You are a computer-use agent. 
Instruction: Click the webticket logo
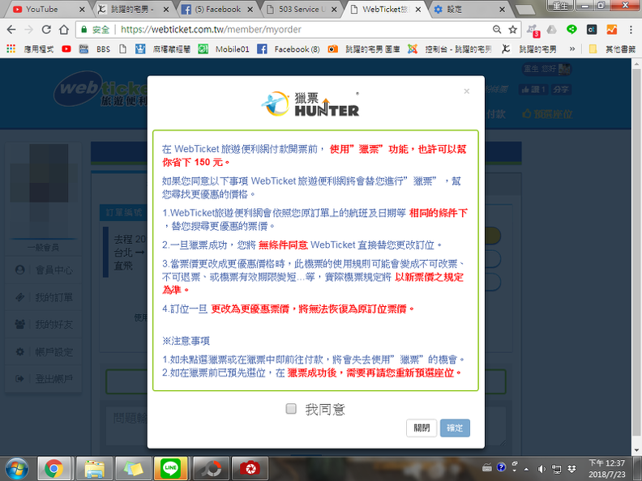click(101, 89)
